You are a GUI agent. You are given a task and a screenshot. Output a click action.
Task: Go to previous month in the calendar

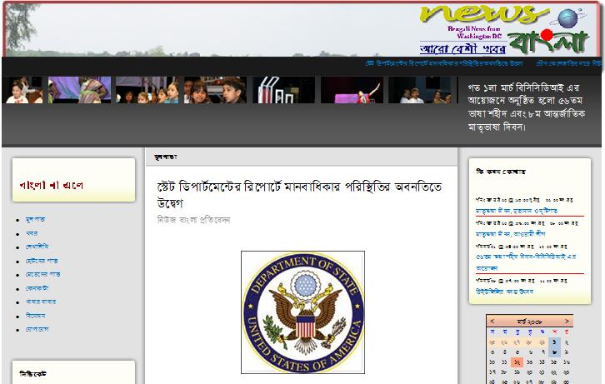(492, 321)
